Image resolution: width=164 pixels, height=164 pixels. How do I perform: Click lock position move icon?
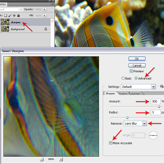(x=14, y=16)
